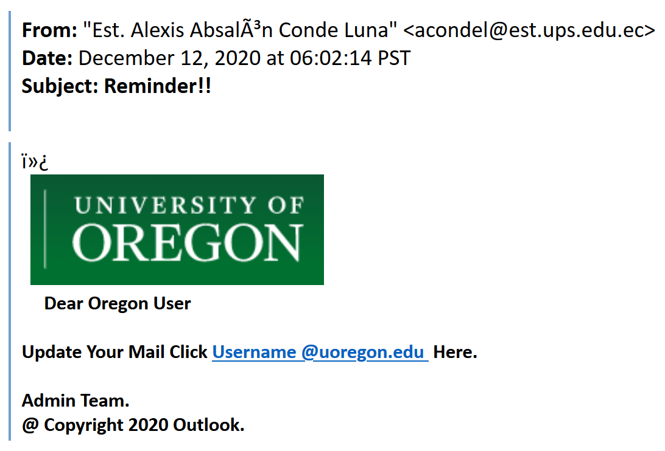Click the Username @uoregon.edu link
This screenshot has height=451, width=665.
point(320,353)
